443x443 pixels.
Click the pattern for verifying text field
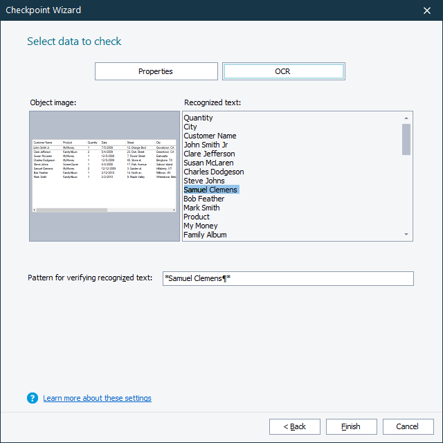coord(287,278)
